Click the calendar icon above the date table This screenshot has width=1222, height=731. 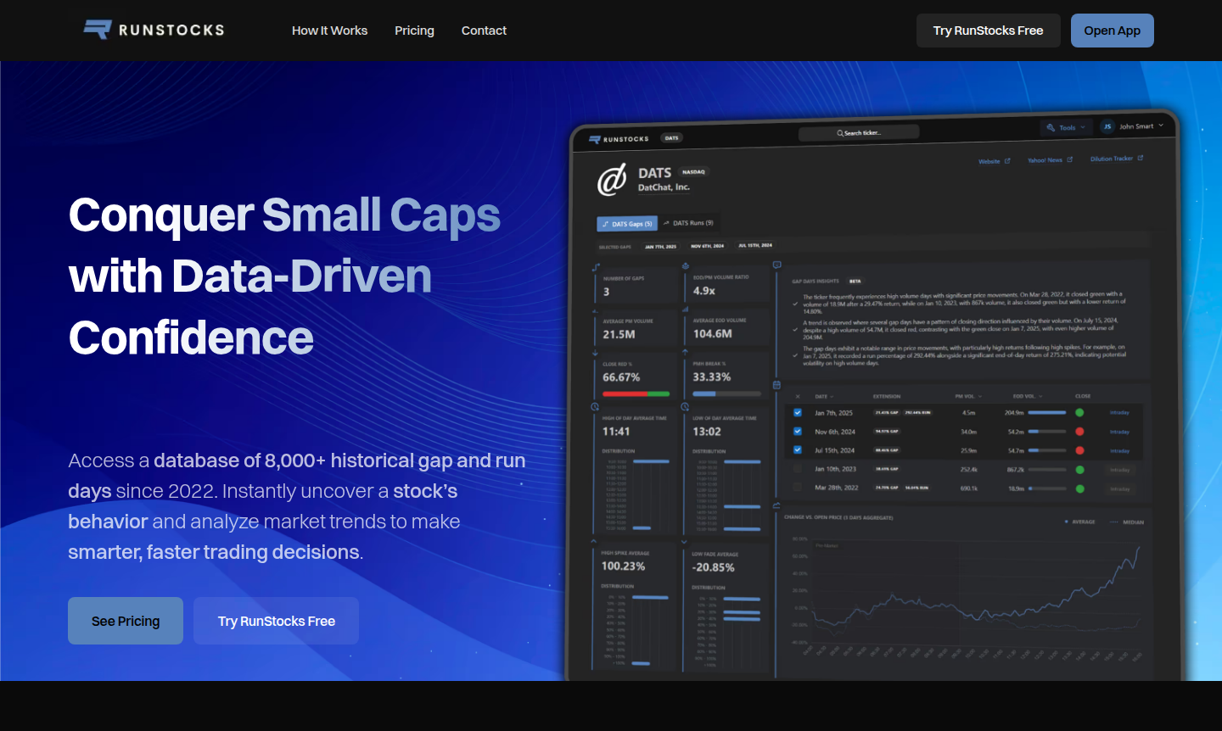(776, 385)
